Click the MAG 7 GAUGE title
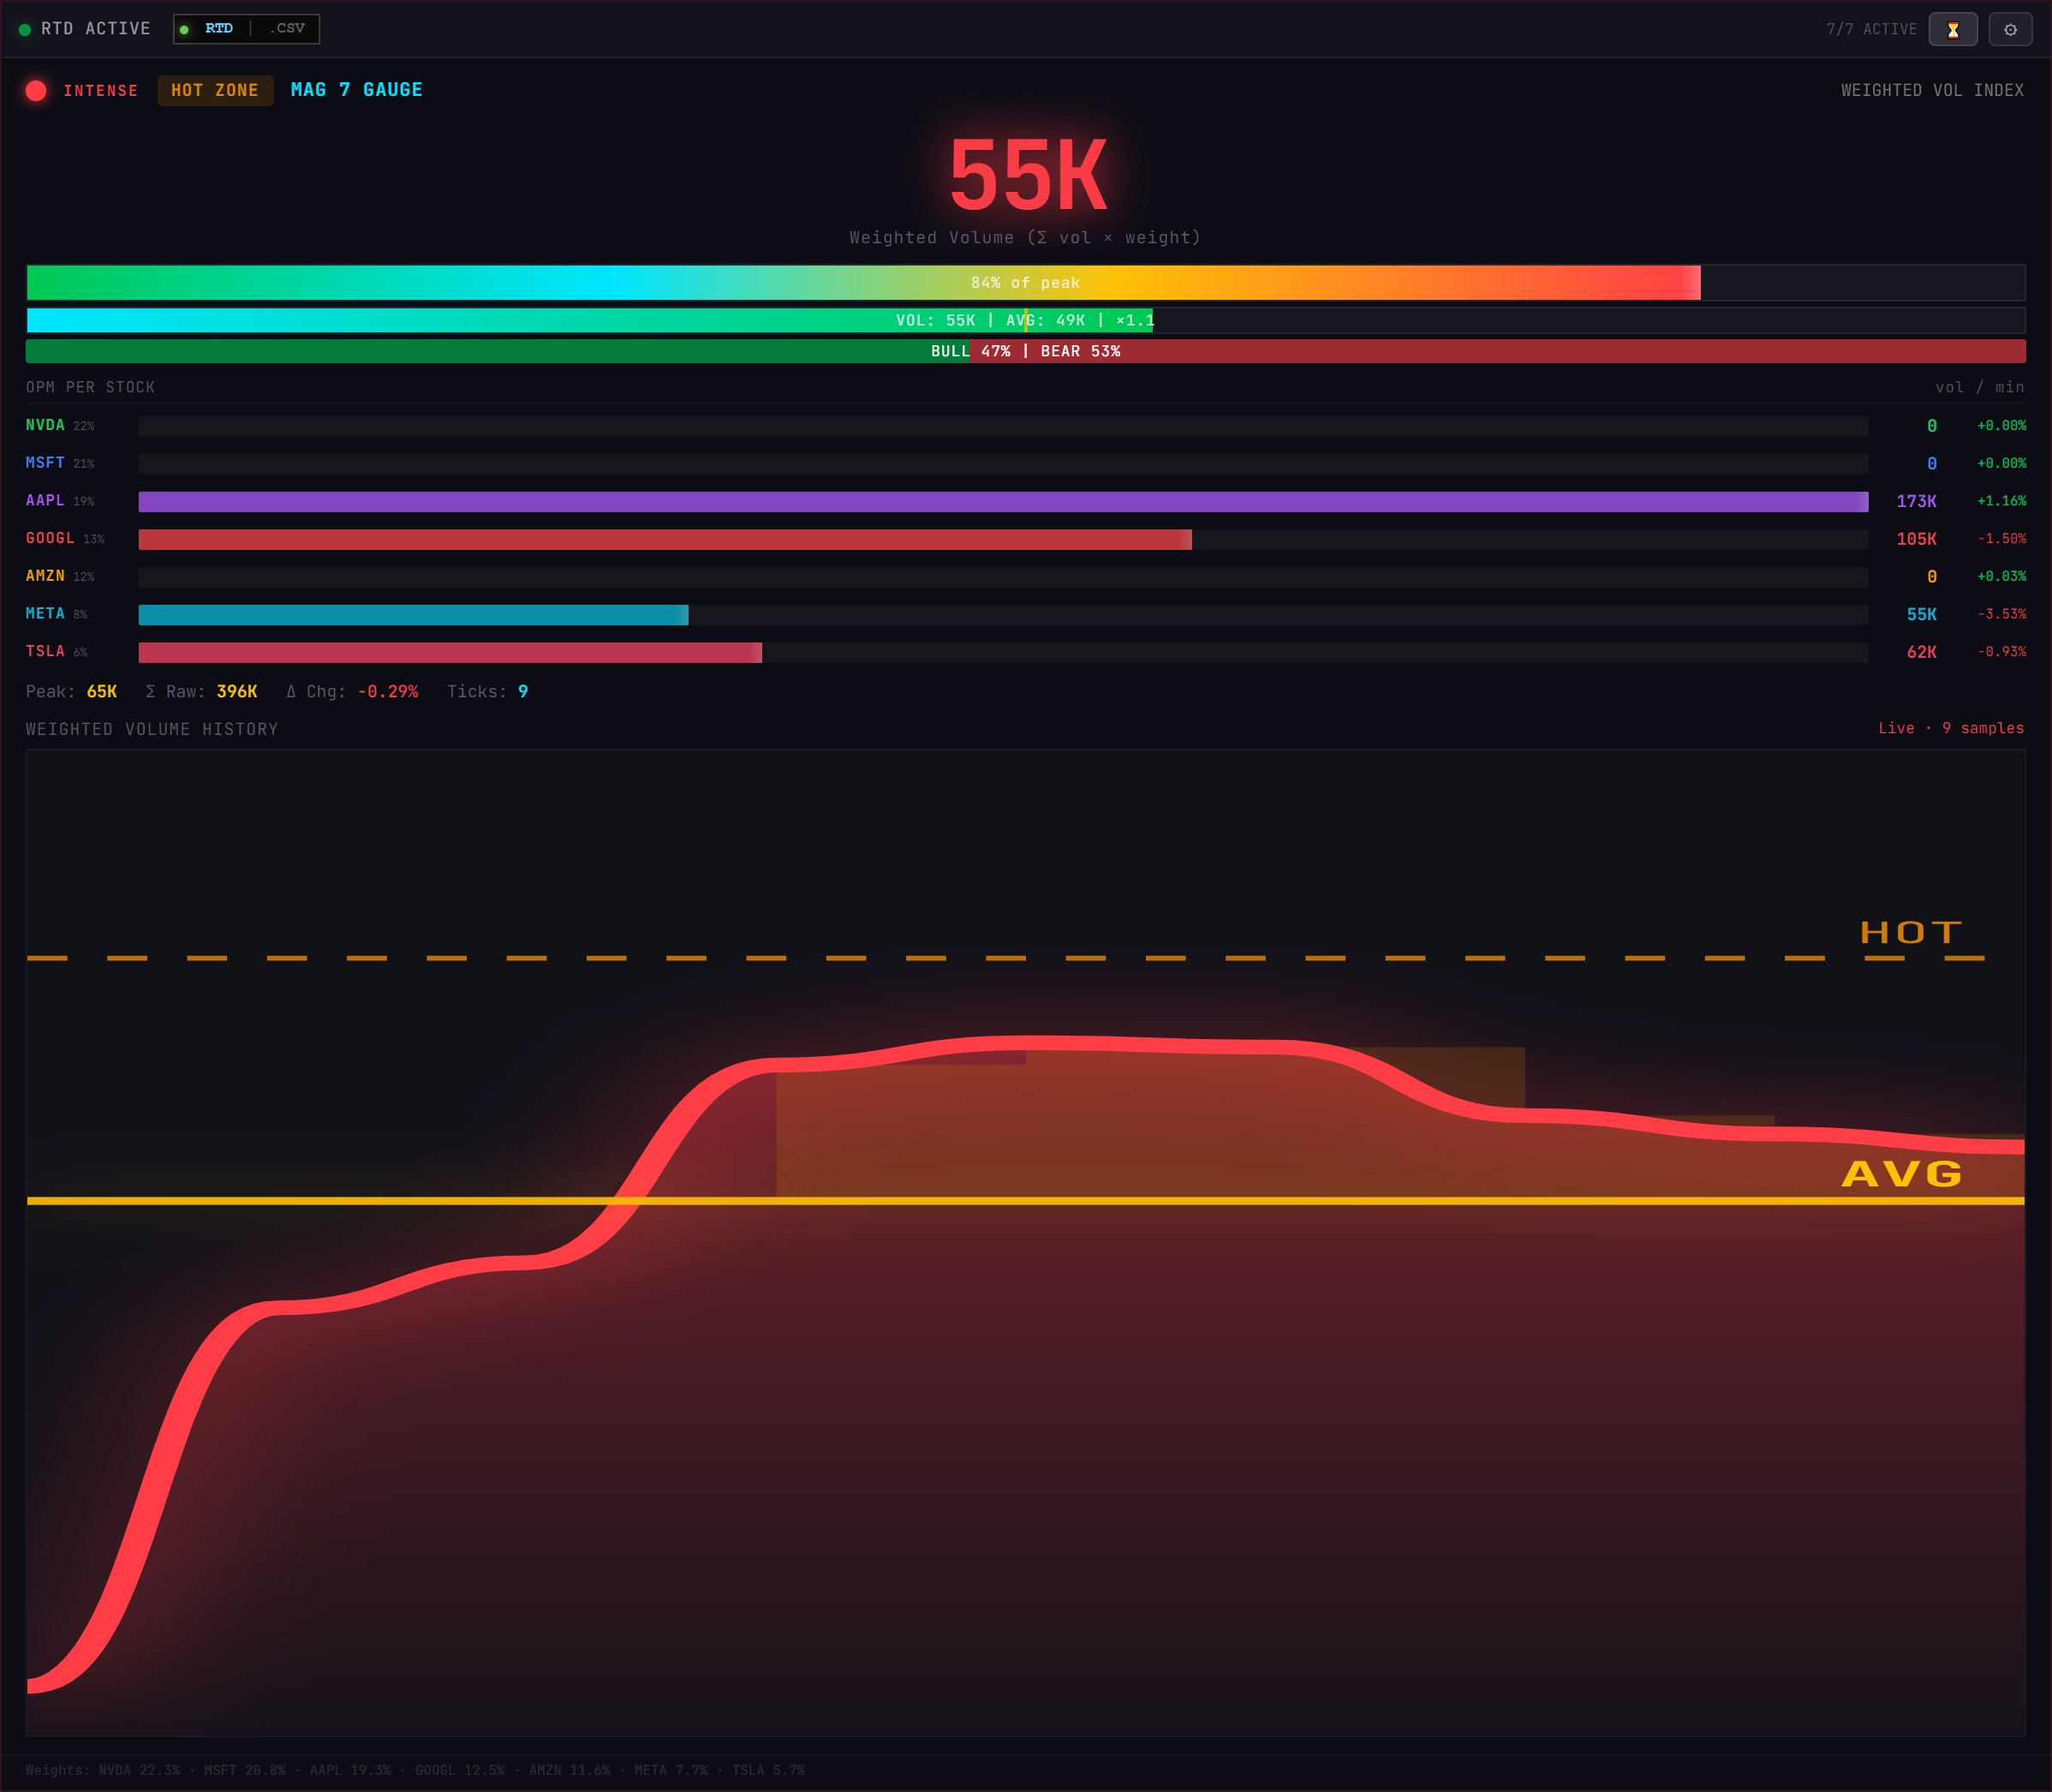 (x=356, y=90)
